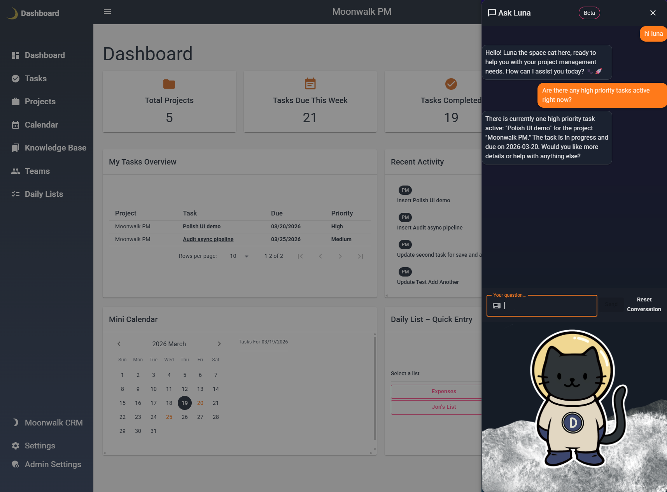Open the Polish UI demo task link

201,226
